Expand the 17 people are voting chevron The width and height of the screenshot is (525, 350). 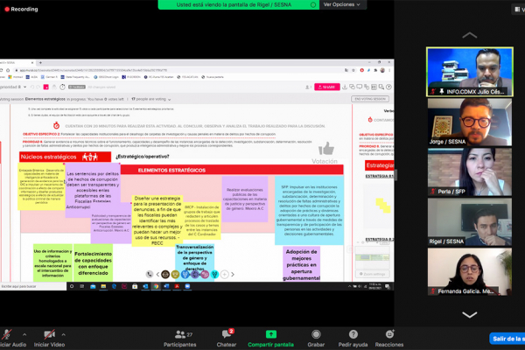click(x=169, y=100)
